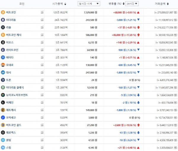This screenshot has height=151, width=178.
Task: Click the OmiseGo (오미세고) coin logo
Action: click(x=3, y=117)
